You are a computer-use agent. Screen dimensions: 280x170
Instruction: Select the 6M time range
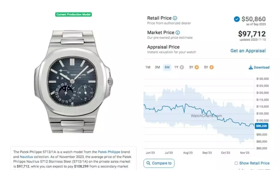click(167, 67)
